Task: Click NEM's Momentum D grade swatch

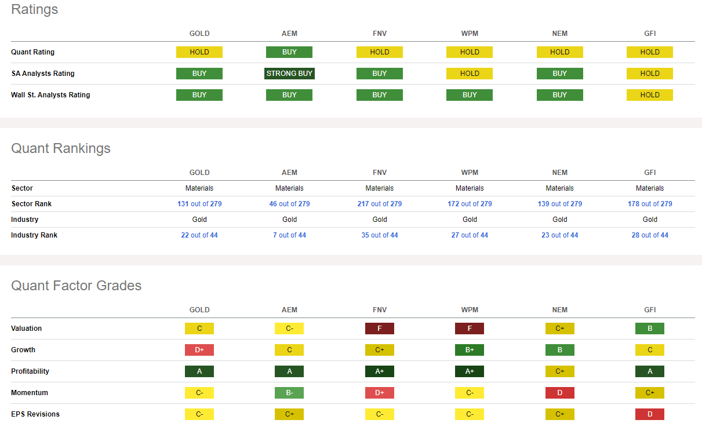Action: pos(559,393)
